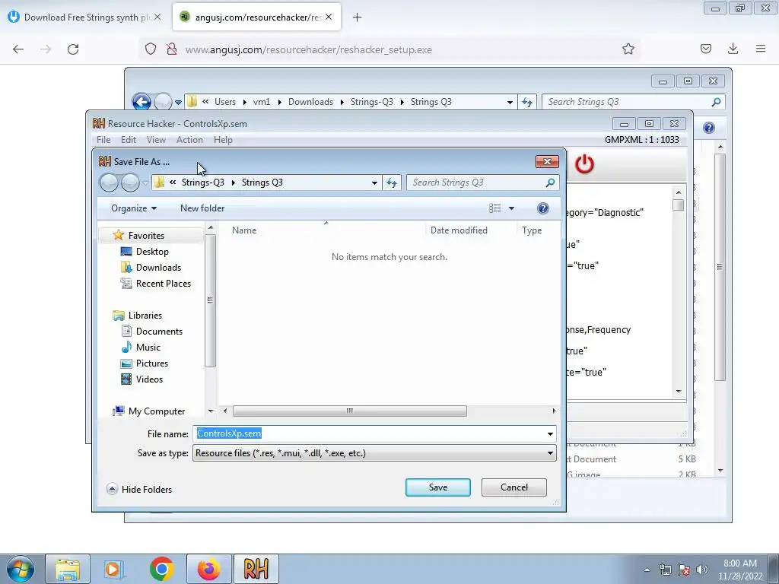Open Resource Hacker Action menu
This screenshot has width=779, height=584.
tap(189, 140)
